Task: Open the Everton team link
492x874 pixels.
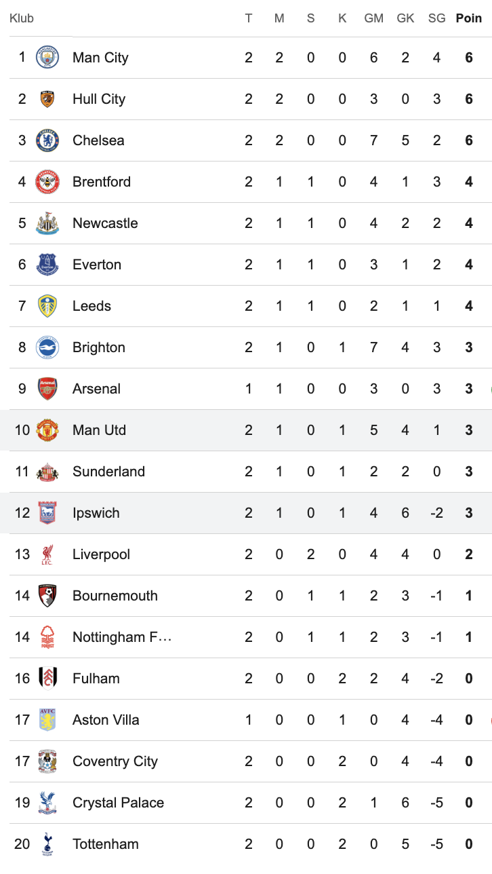Action: (97, 265)
